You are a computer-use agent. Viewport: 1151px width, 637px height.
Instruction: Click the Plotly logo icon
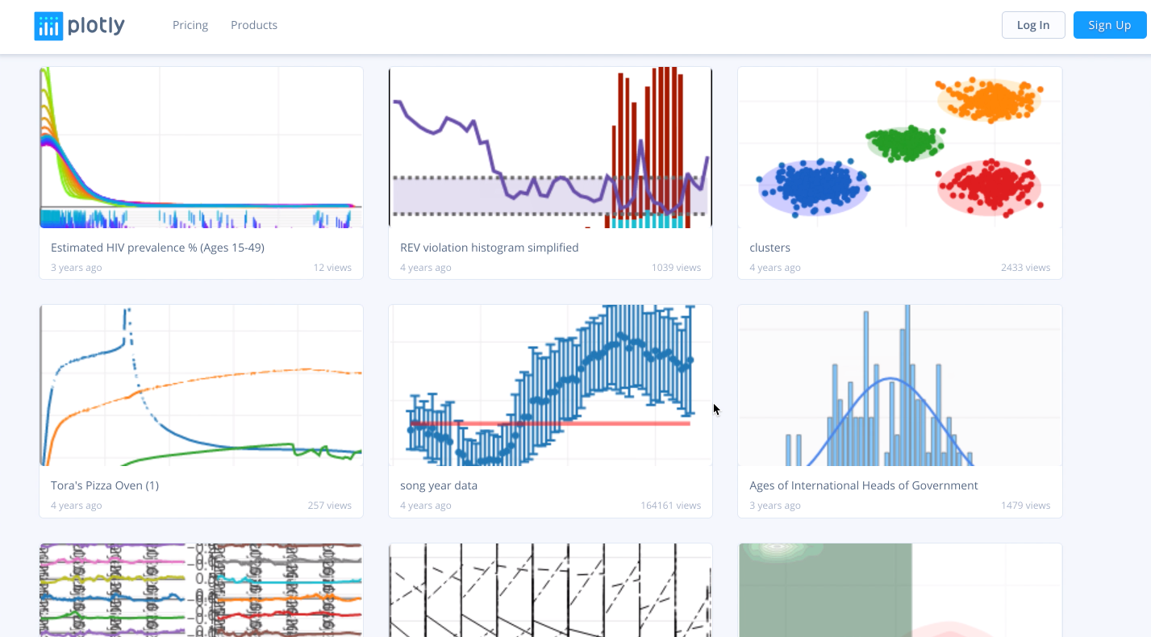click(48, 25)
